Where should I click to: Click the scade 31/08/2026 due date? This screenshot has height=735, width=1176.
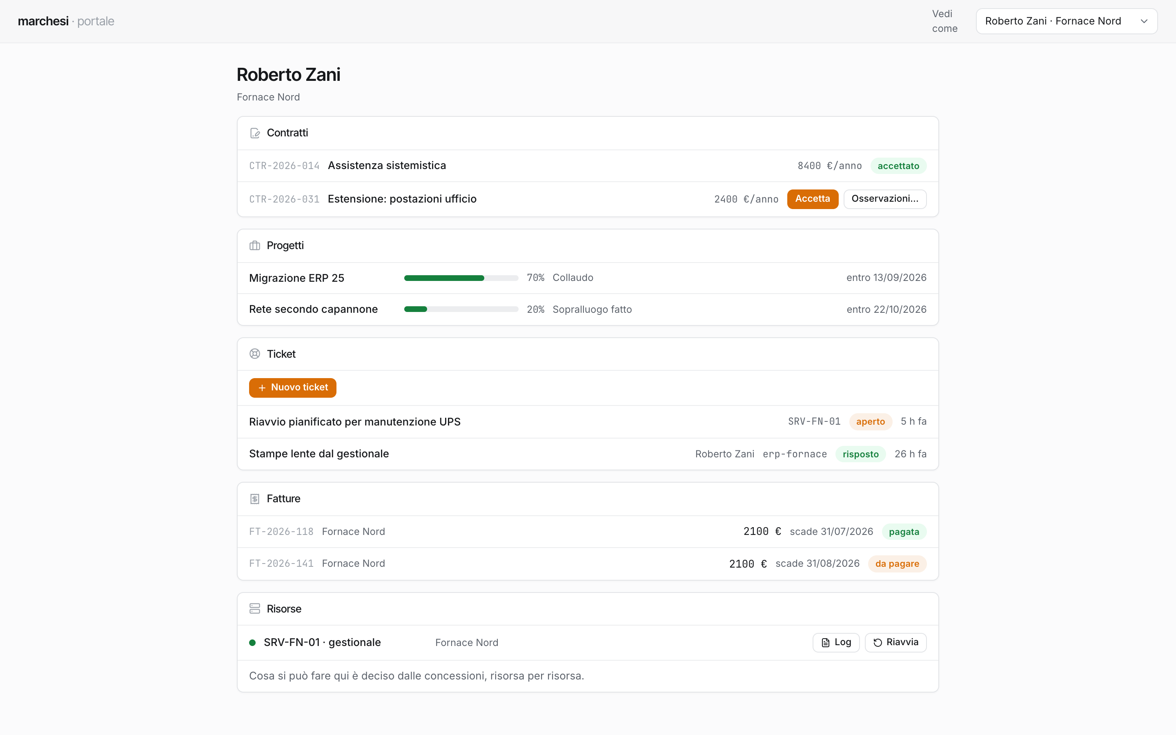point(817,563)
